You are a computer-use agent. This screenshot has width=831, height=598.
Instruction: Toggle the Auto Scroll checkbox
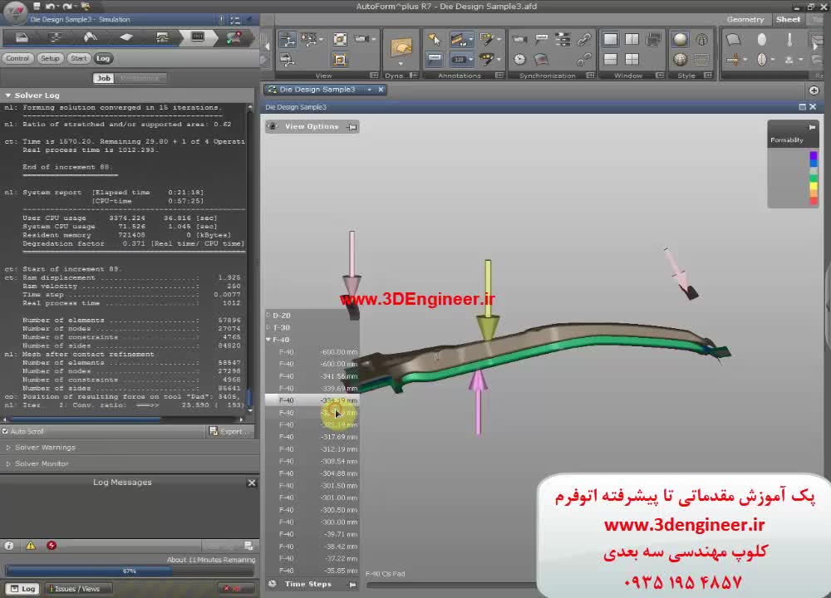(x=6, y=432)
